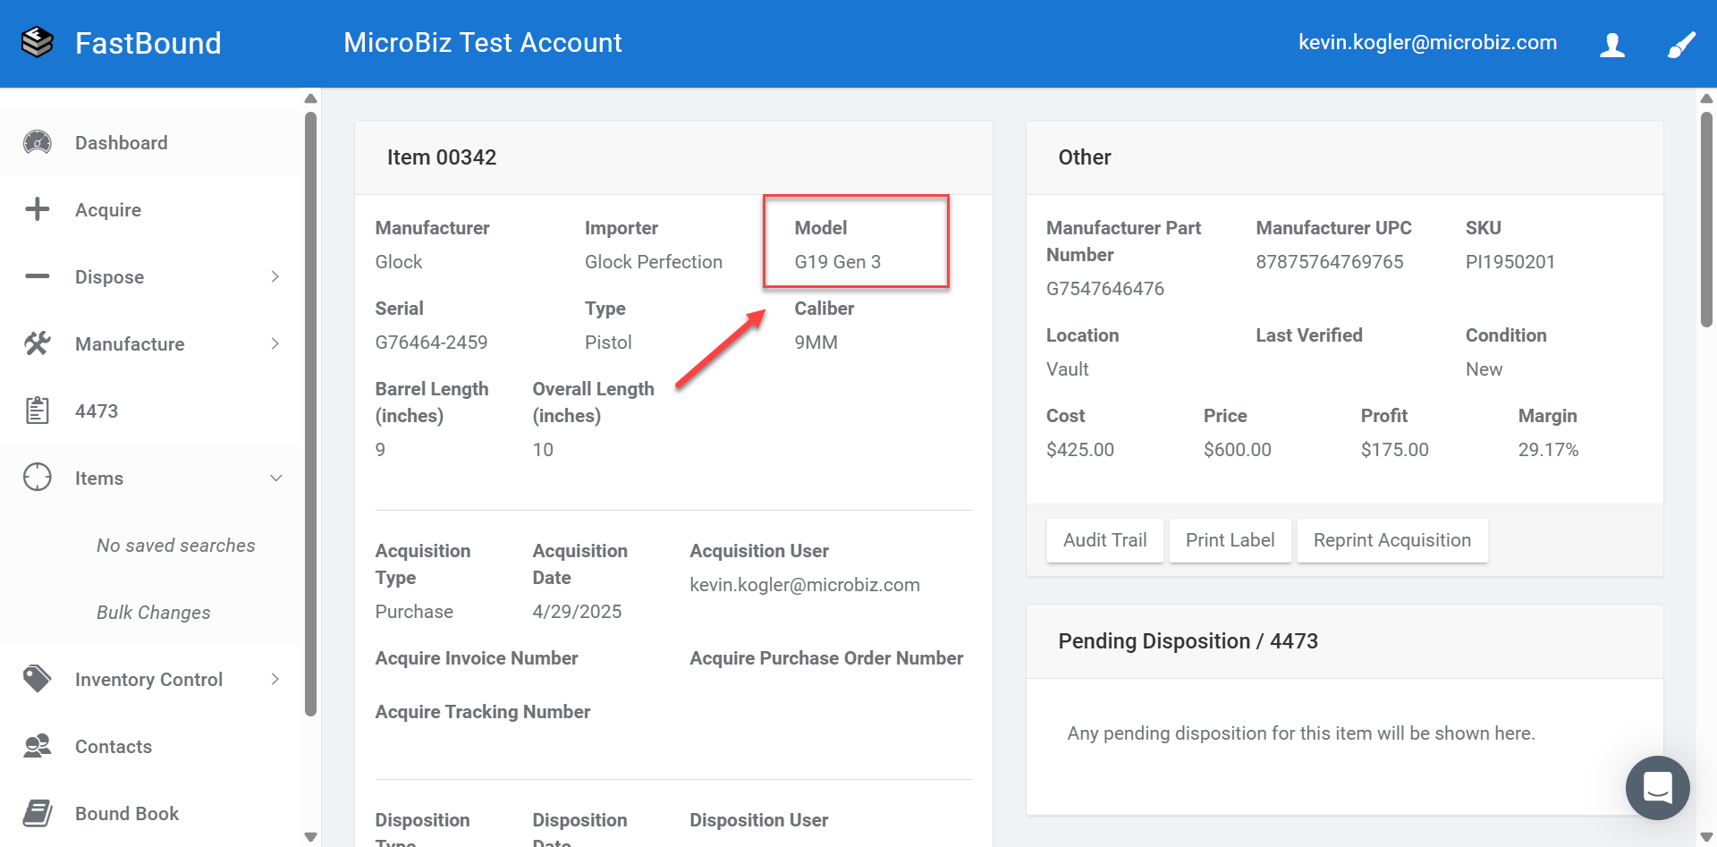Screen dimensions: 1717x847
Task: Click the Contacts people icon
Action: [38, 746]
